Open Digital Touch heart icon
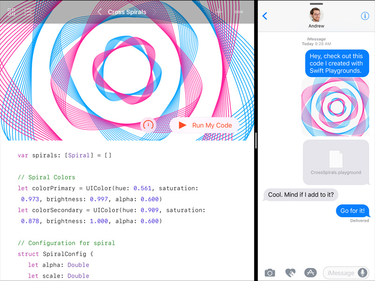375x281 pixels. click(x=290, y=273)
